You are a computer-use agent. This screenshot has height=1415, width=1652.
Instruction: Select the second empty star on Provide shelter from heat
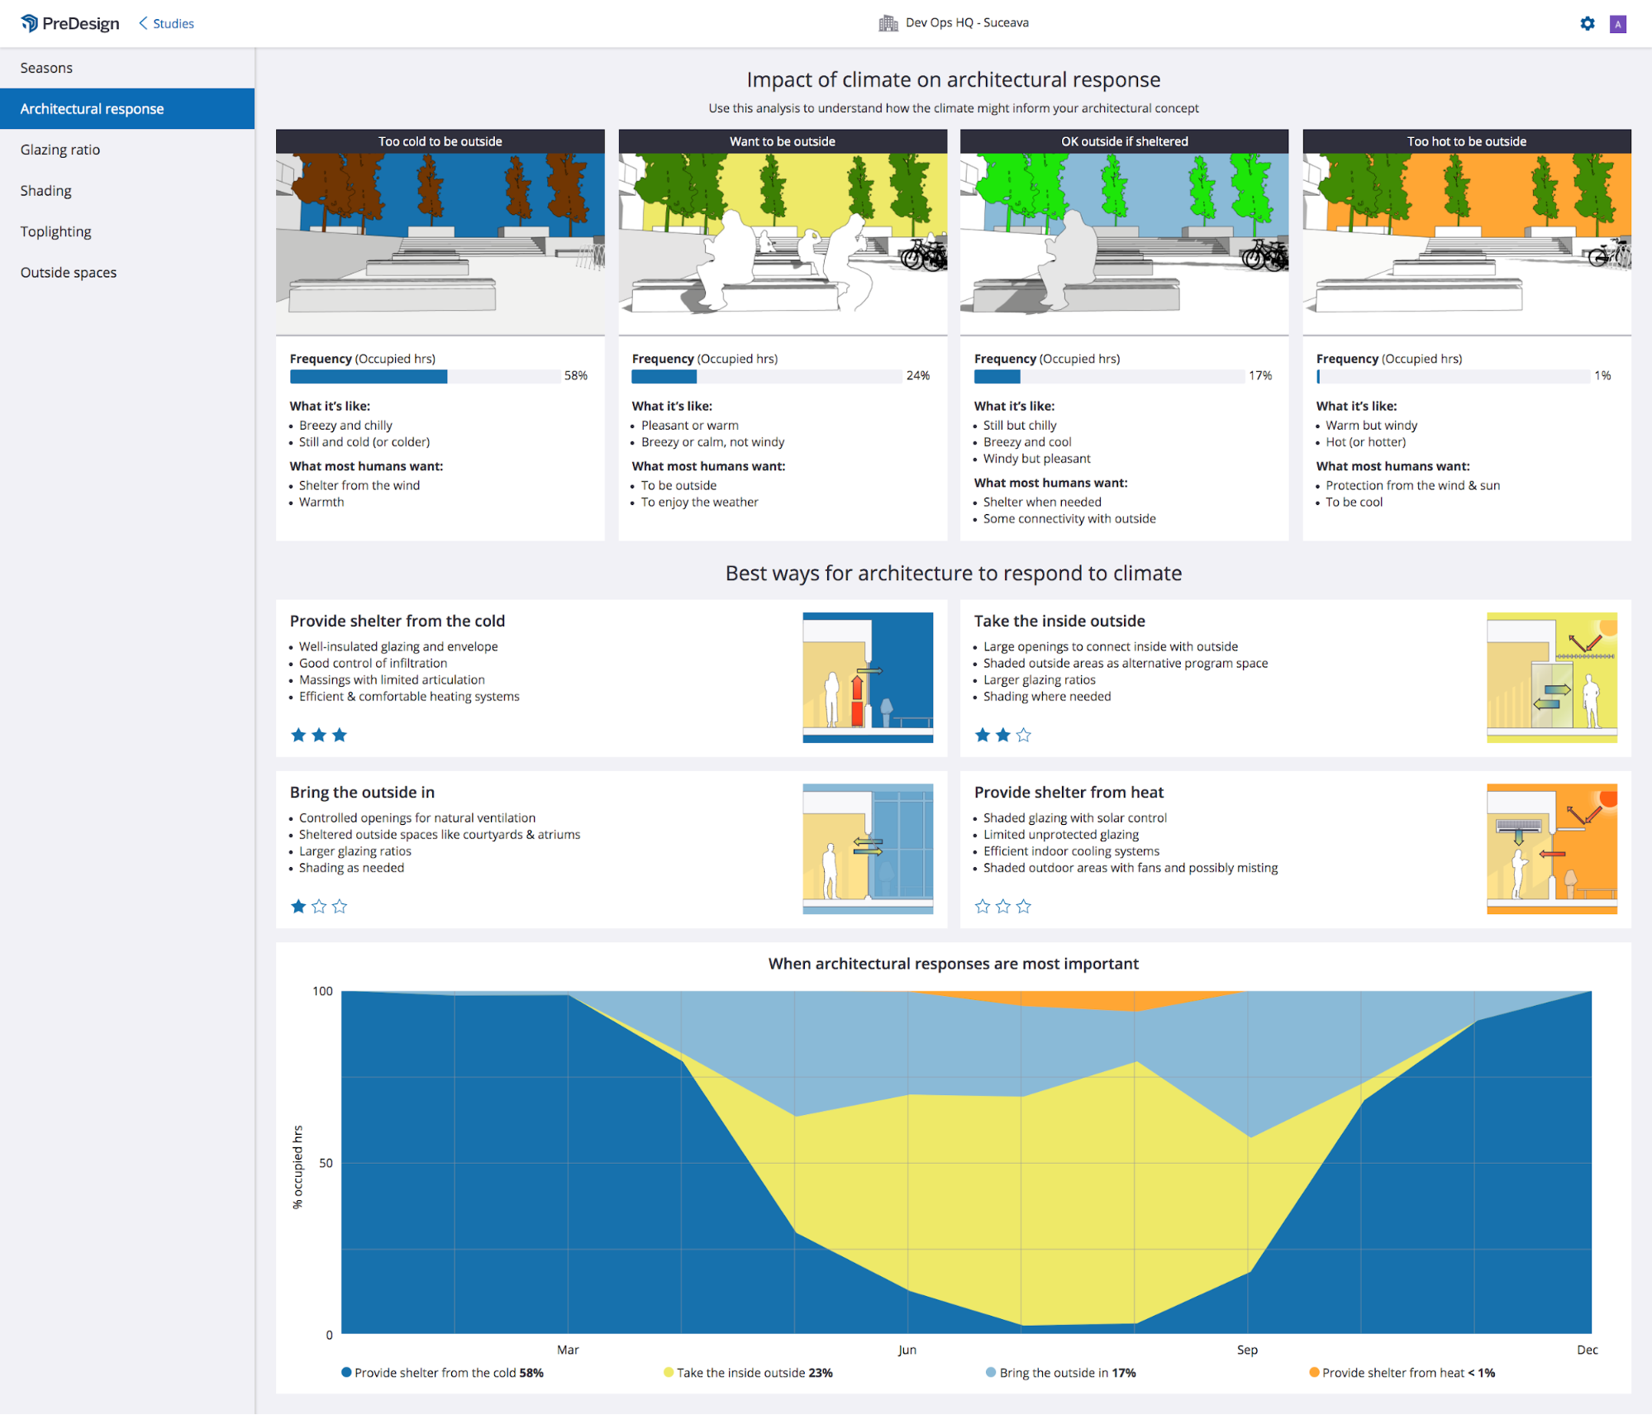click(1002, 906)
